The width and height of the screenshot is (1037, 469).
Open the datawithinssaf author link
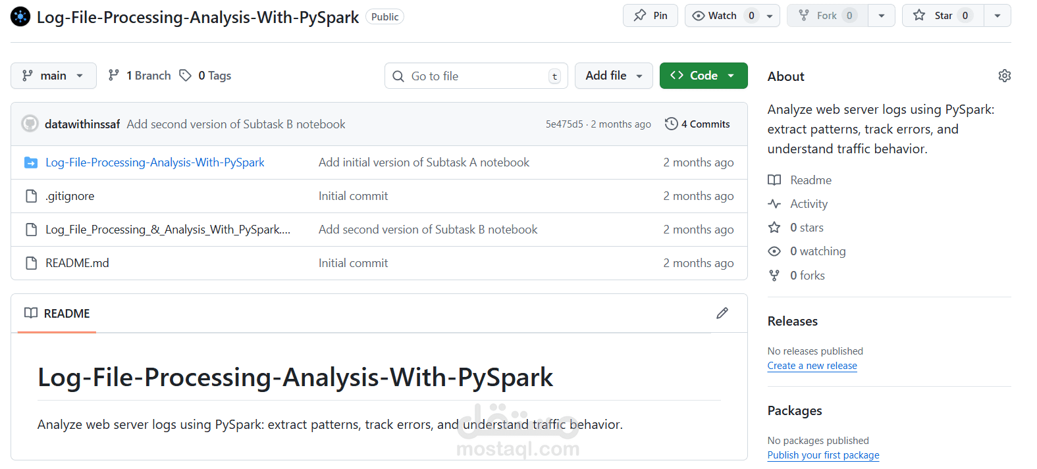pyautogui.click(x=82, y=124)
